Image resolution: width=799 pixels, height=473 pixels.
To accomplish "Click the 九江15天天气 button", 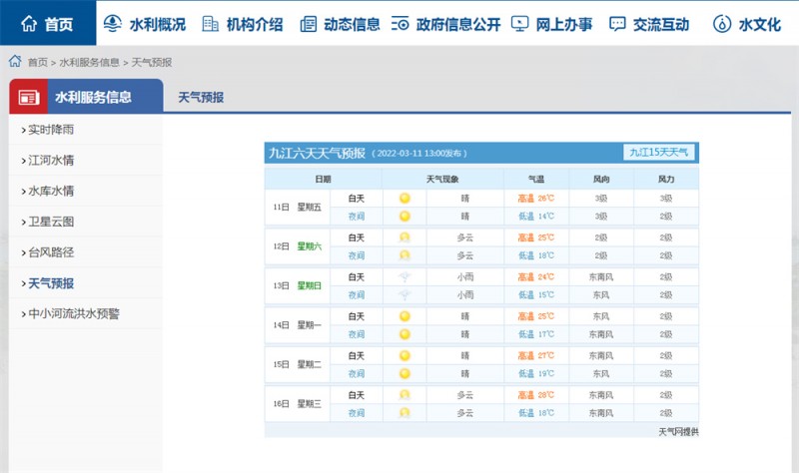I will pos(658,153).
